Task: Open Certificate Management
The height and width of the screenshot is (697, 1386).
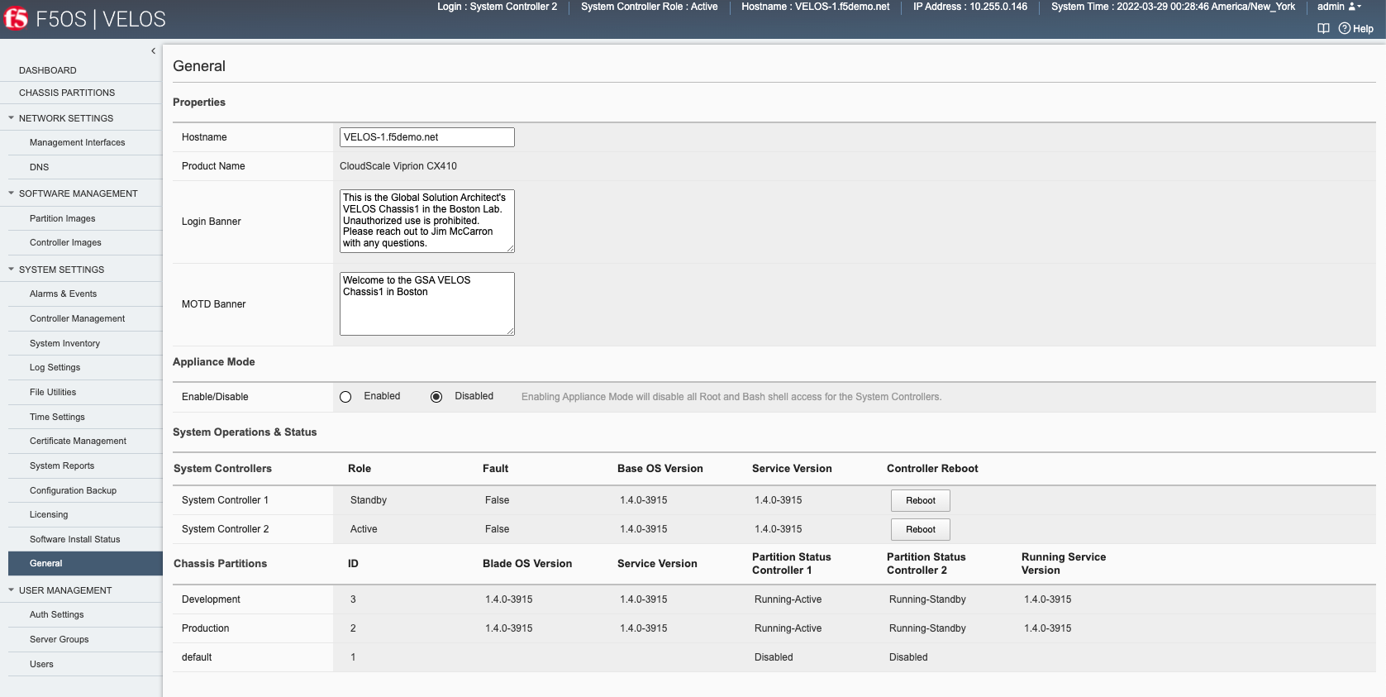Action: tap(79, 441)
